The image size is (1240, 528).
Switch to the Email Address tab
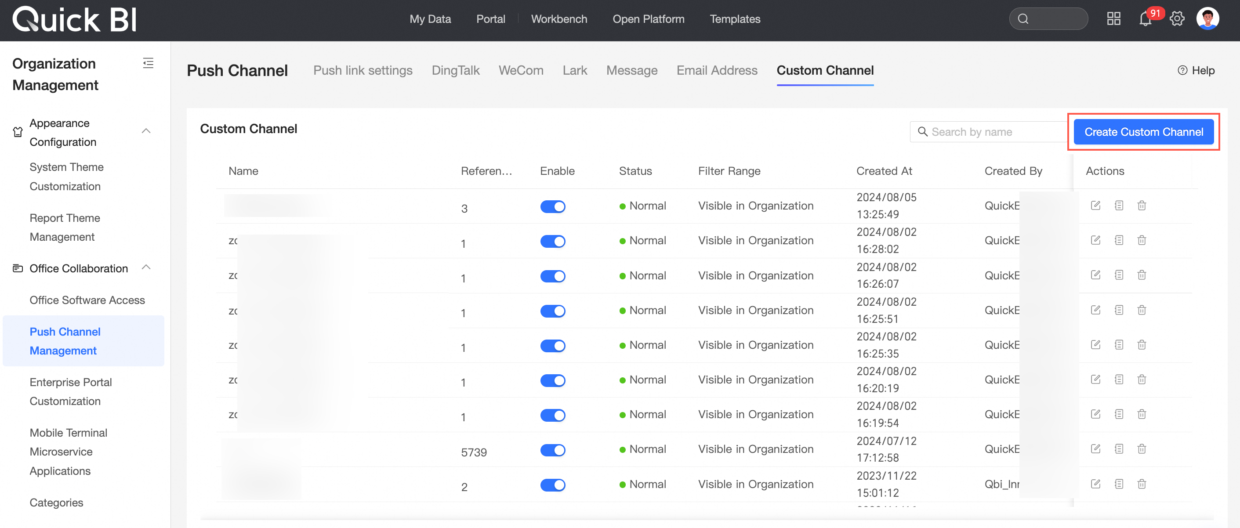[717, 70]
